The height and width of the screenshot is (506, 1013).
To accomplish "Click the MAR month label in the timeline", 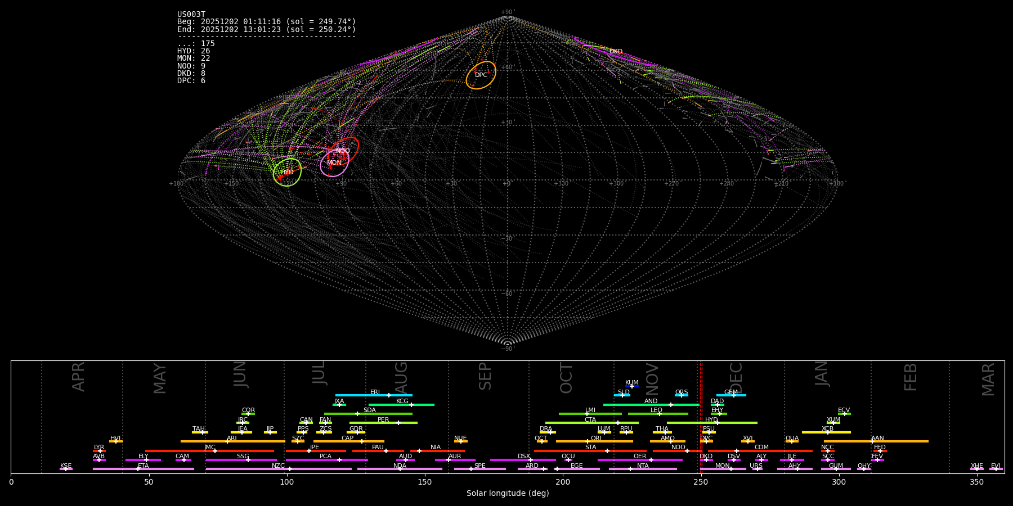I will pyautogui.click(x=988, y=379).
